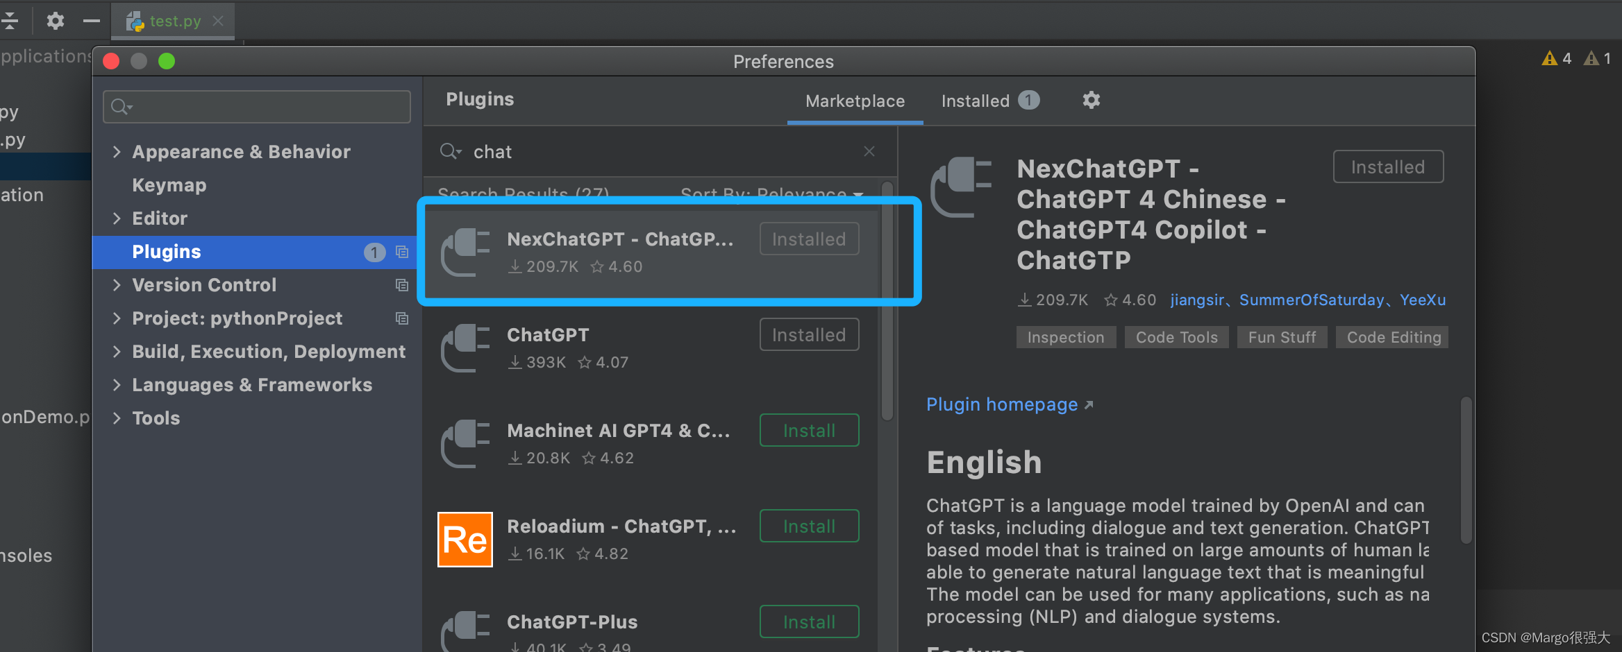Viewport: 1622px width, 652px height.
Task: Click the Installed tab count badge
Action: click(x=1028, y=101)
